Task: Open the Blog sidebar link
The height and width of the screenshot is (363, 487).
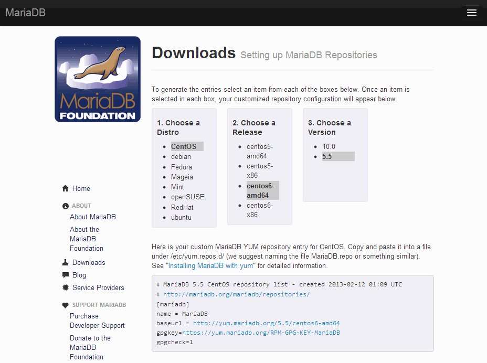Action: 79,275
